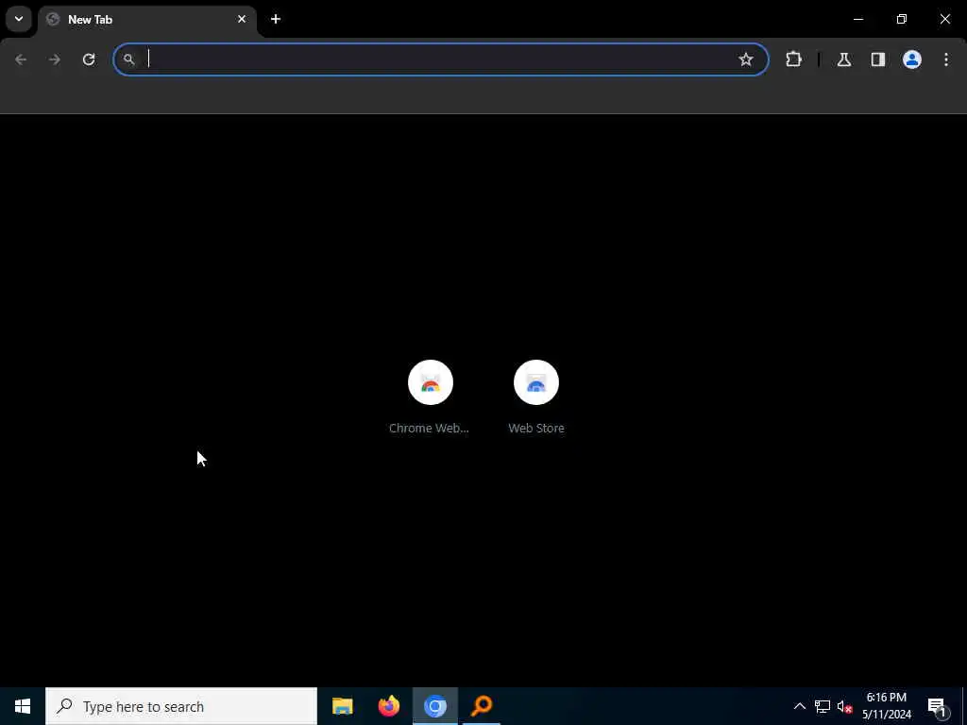Close the New Tab tab
This screenshot has width=967, height=725.
(242, 19)
